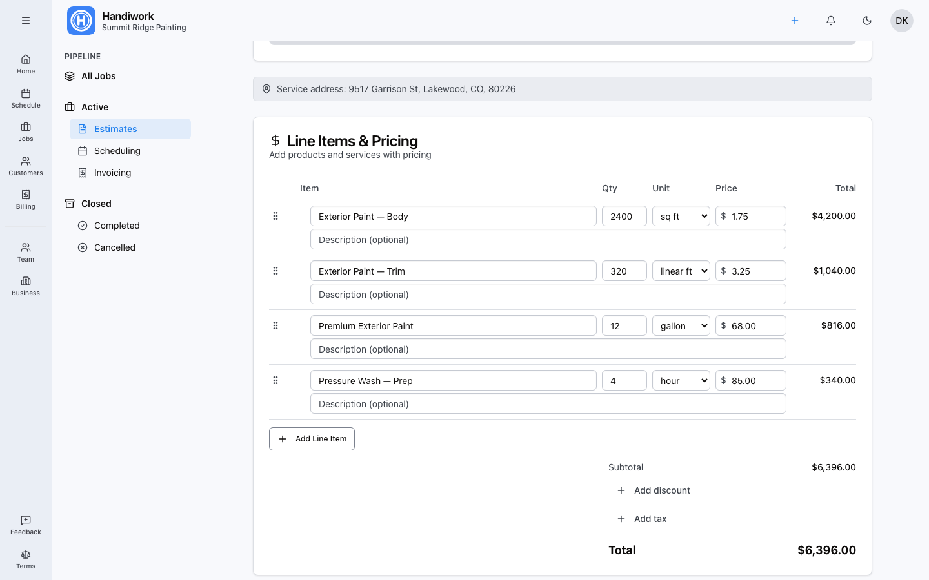The width and height of the screenshot is (929, 580).
Task: Open Schedule from the sidebar
Action: click(26, 99)
